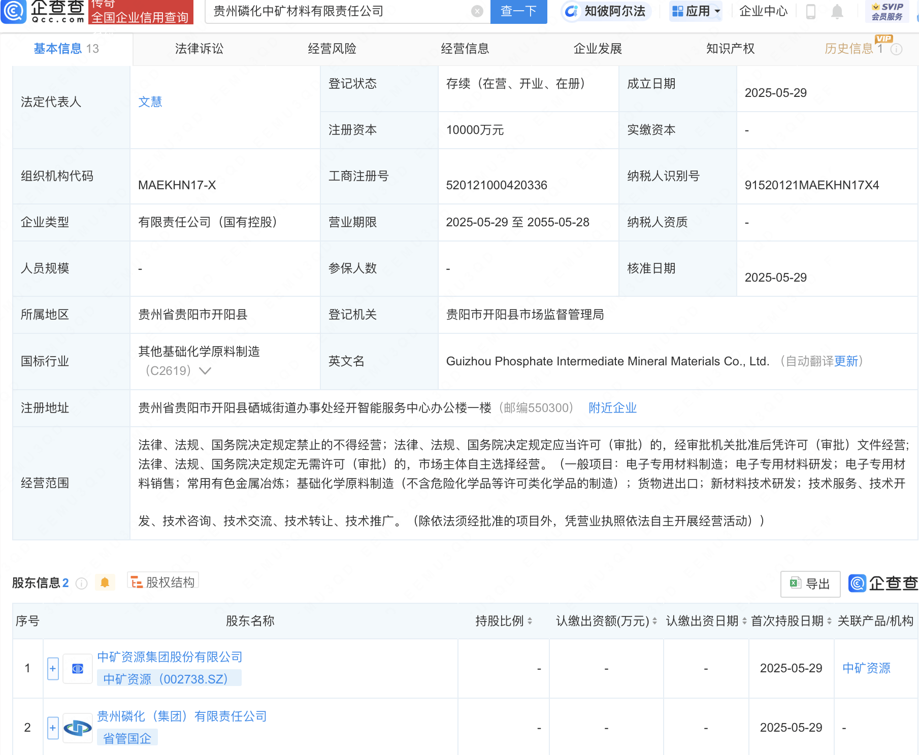
Task: Click 贵州磷化集团 logo thumbnail
Action: pos(78,728)
